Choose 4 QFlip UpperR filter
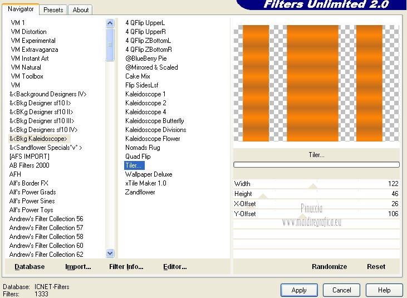 point(146,32)
